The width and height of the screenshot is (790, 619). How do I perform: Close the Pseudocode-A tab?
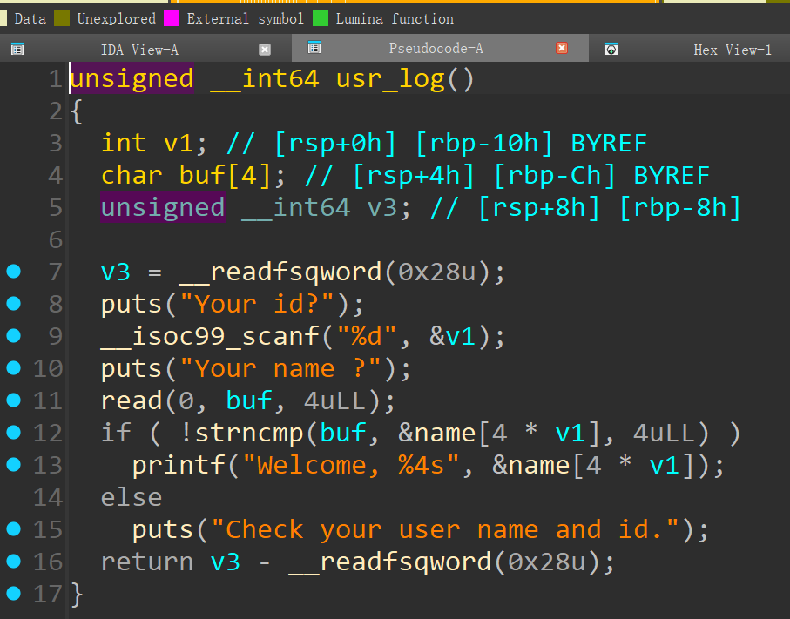(562, 48)
